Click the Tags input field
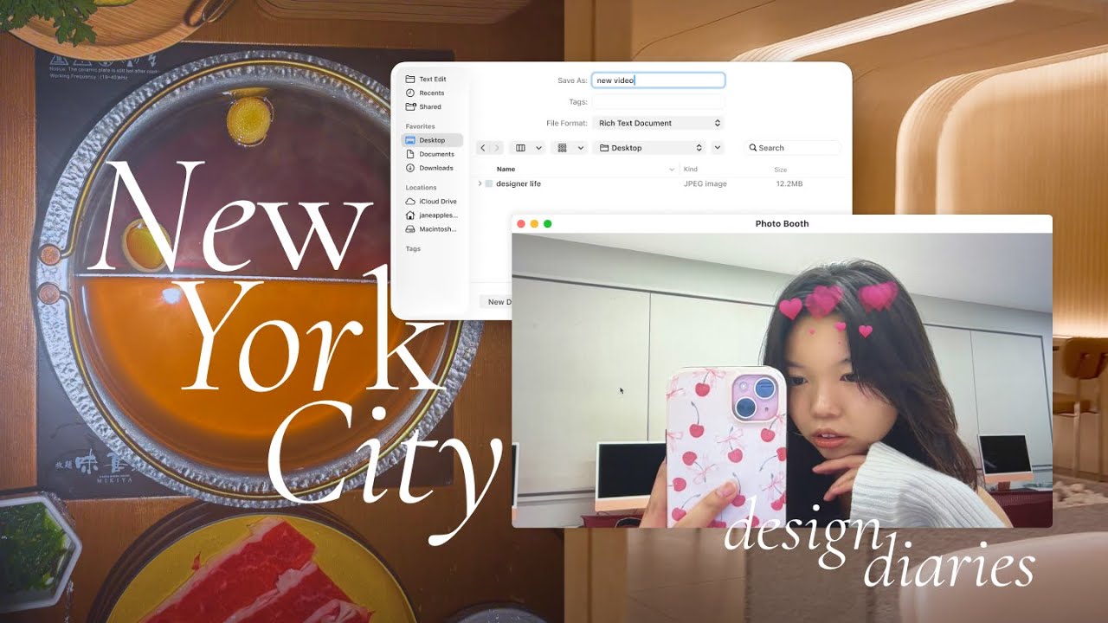Screen dimensions: 1108x623 pyautogui.click(x=658, y=102)
